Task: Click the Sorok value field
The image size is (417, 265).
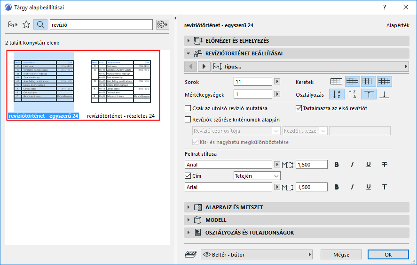Action: tap(253, 82)
